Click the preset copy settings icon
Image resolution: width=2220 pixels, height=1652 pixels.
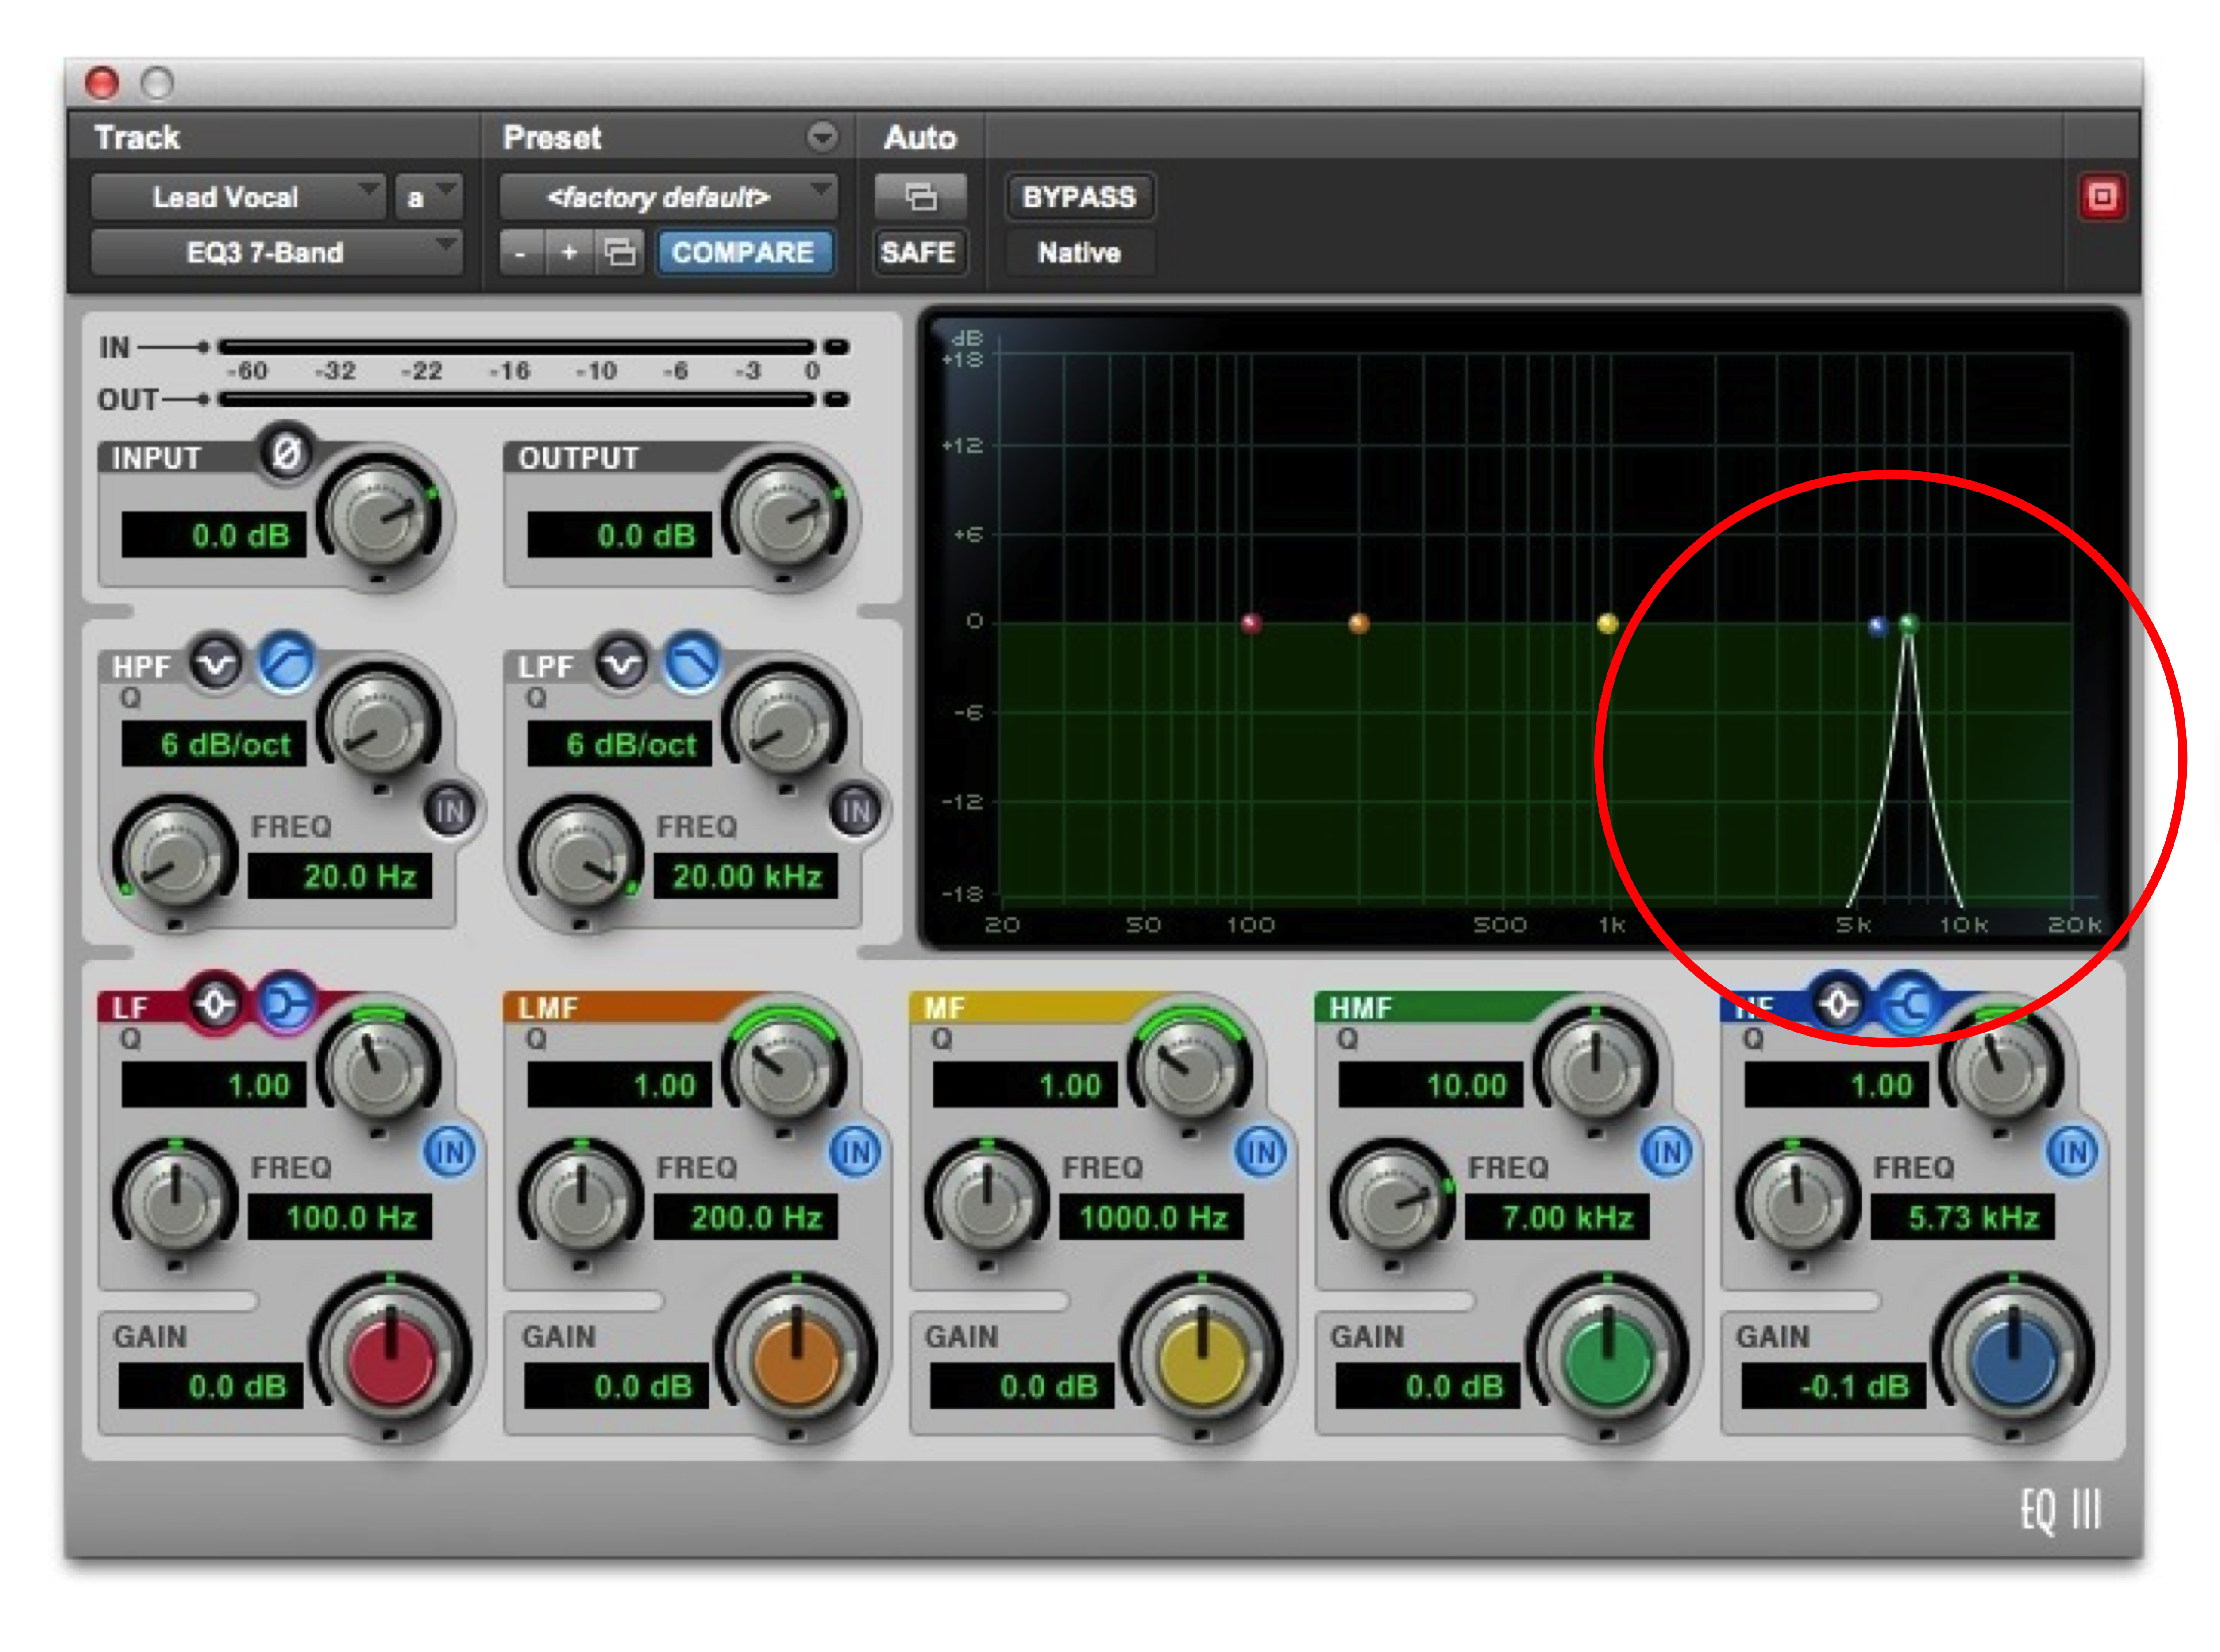pyautogui.click(x=619, y=253)
